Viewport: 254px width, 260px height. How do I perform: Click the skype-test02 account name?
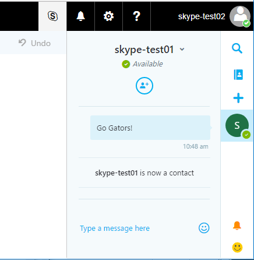click(x=202, y=16)
